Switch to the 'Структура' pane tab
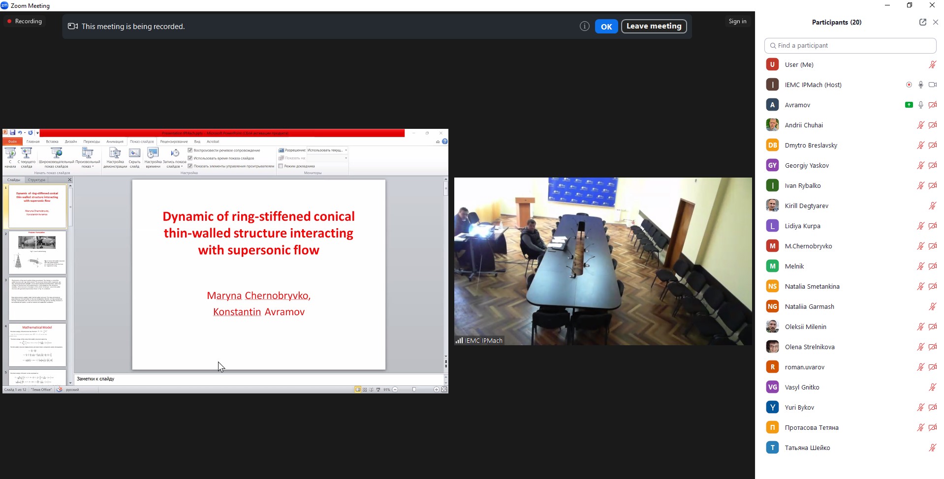 (36, 180)
